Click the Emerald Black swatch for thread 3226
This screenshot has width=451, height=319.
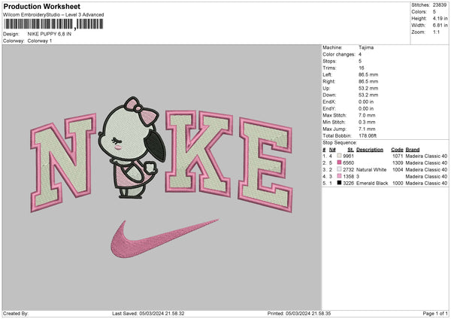339,183
